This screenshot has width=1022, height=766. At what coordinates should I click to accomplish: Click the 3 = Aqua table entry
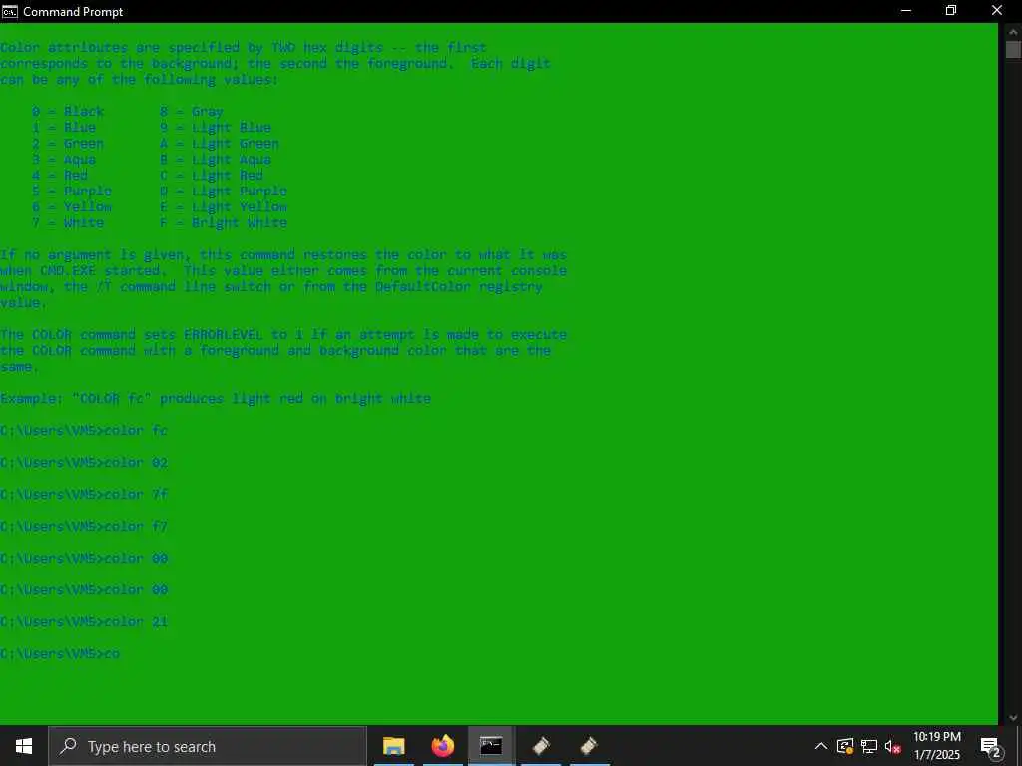pos(64,159)
